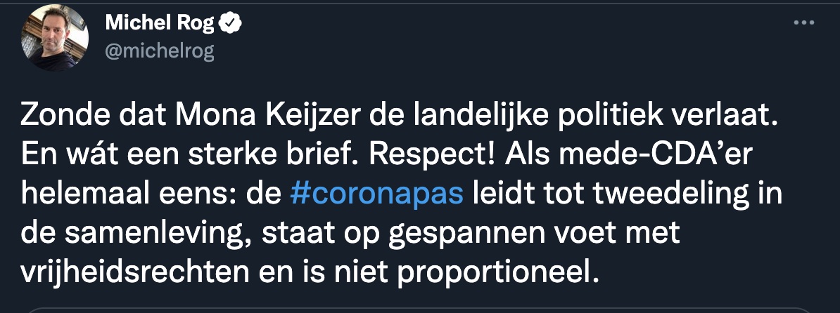840x313 pixels.
Task: Open the more options ellipsis menu
Action: pos(803,22)
